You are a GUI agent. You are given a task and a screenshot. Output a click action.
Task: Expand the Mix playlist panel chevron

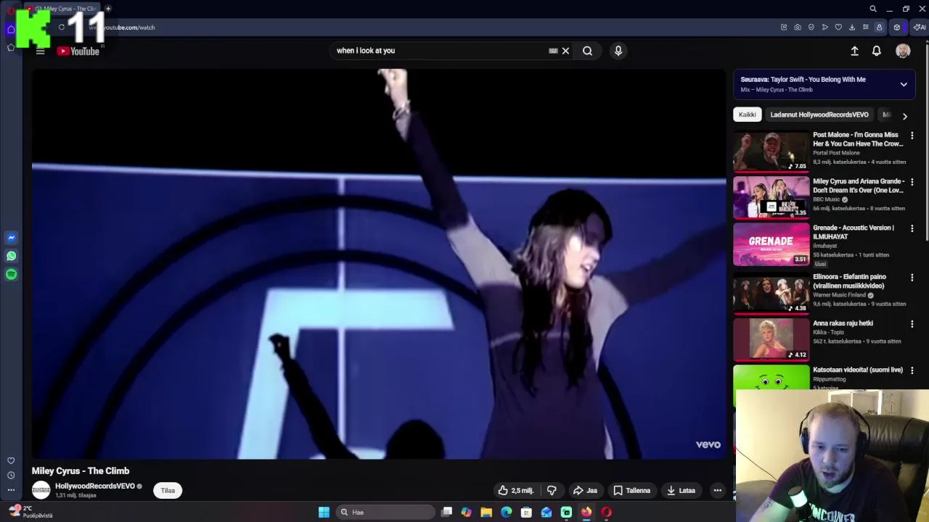coord(904,84)
